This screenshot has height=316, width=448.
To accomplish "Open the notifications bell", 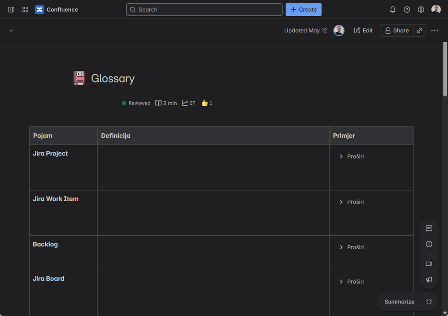I will [392, 9].
